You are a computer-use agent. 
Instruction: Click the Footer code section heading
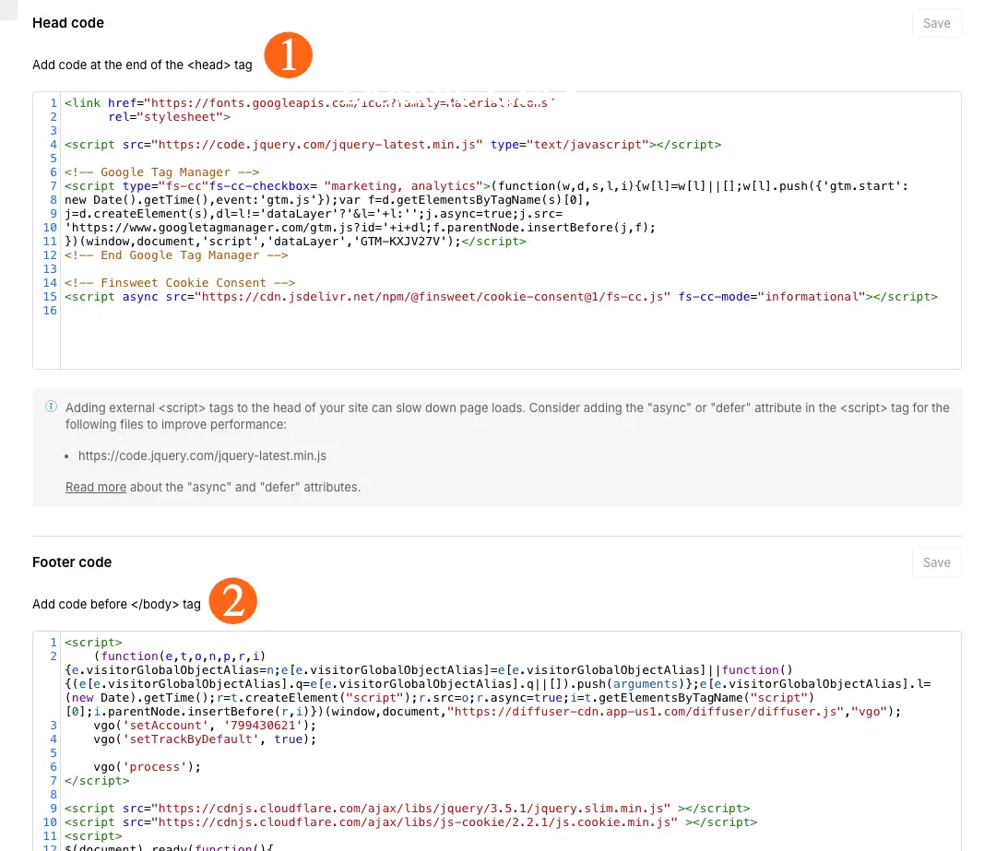pyautogui.click(x=72, y=562)
